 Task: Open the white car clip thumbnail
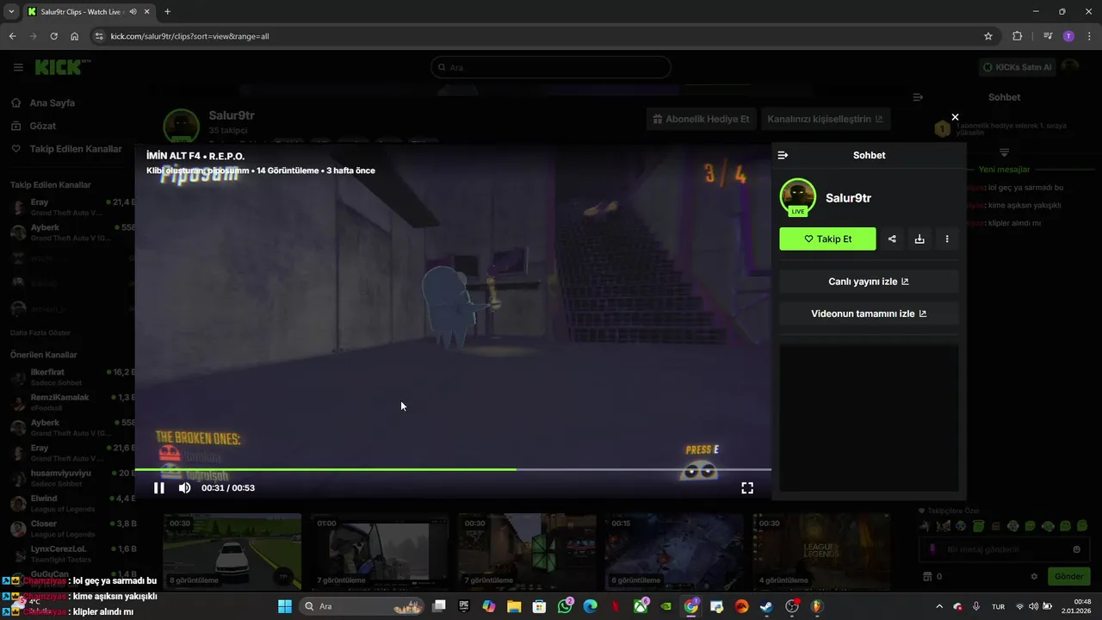[232, 551]
